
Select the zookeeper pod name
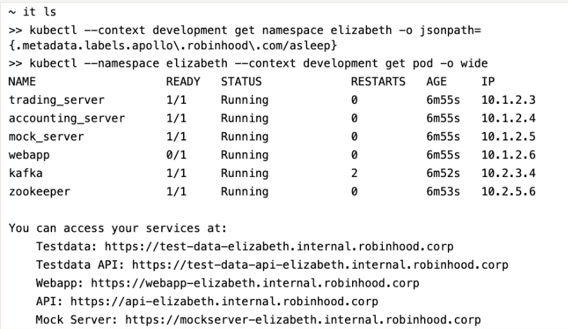click(x=39, y=192)
